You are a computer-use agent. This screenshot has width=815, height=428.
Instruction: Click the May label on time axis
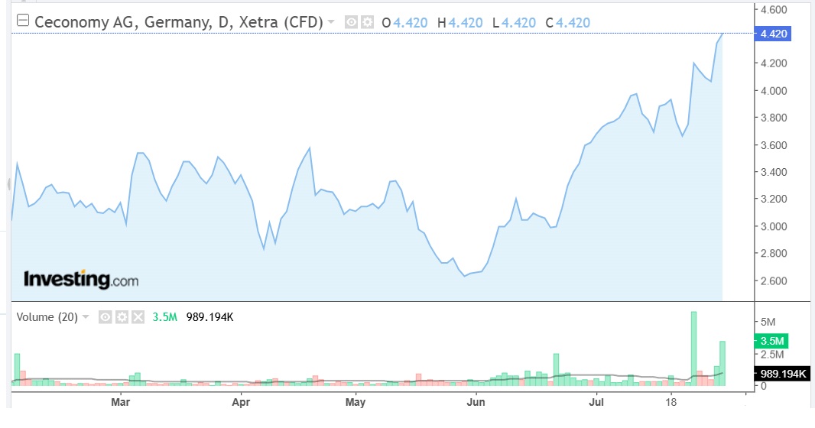356,402
